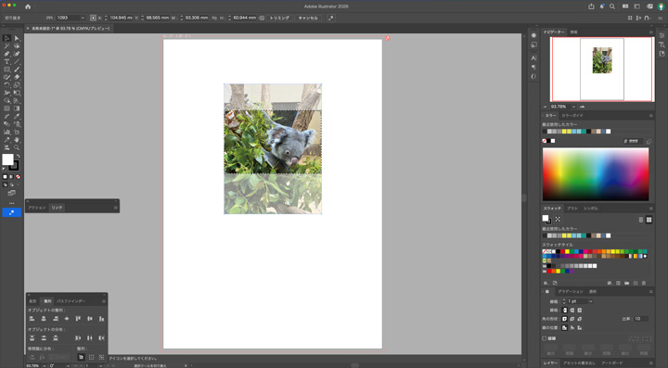This screenshot has height=368, width=668.
Task: Click delete swatch trash icon
Action: pyautogui.click(x=644, y=283)
